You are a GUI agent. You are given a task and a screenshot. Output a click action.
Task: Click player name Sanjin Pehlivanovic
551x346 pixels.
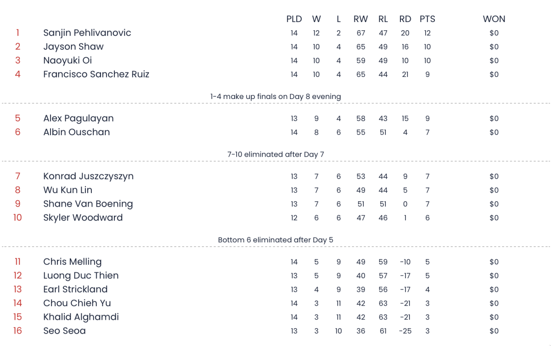tap(87, 33)
